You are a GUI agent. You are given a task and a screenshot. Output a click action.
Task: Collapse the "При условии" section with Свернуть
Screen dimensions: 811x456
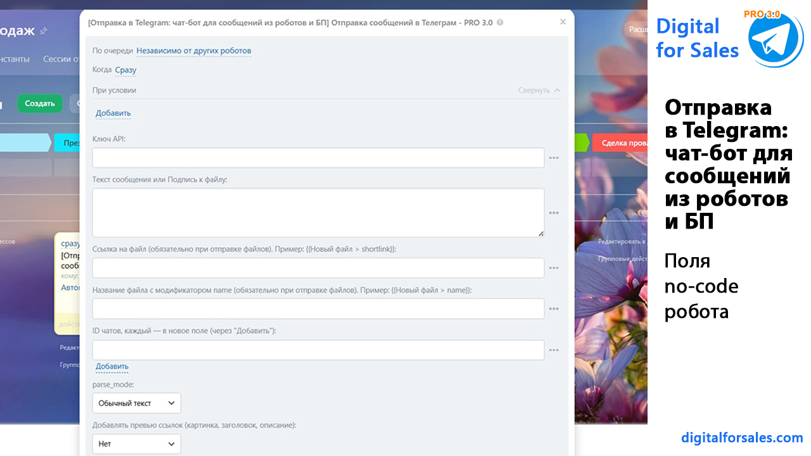(x=539, y=91)
